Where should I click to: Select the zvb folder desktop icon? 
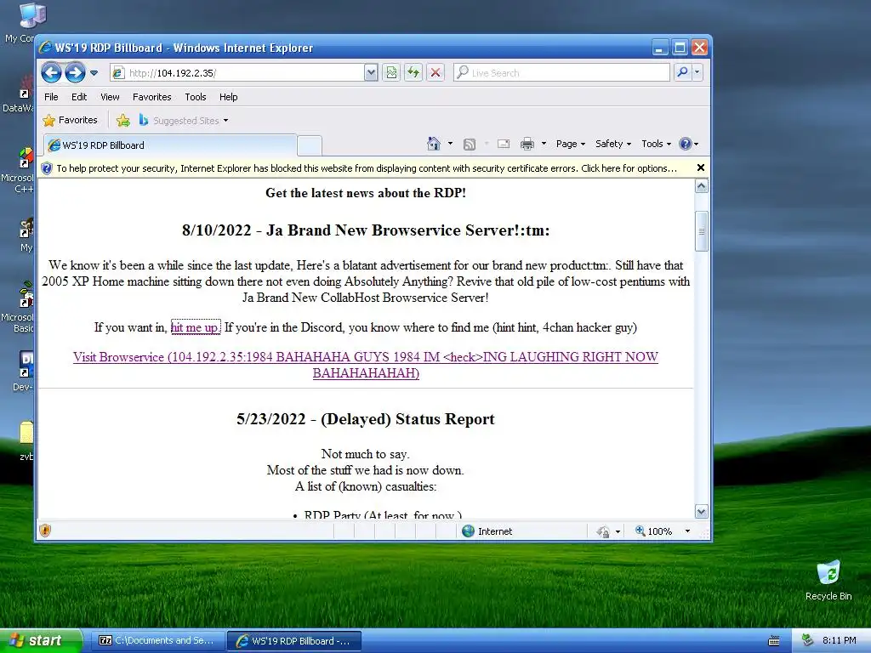[26, 440]
